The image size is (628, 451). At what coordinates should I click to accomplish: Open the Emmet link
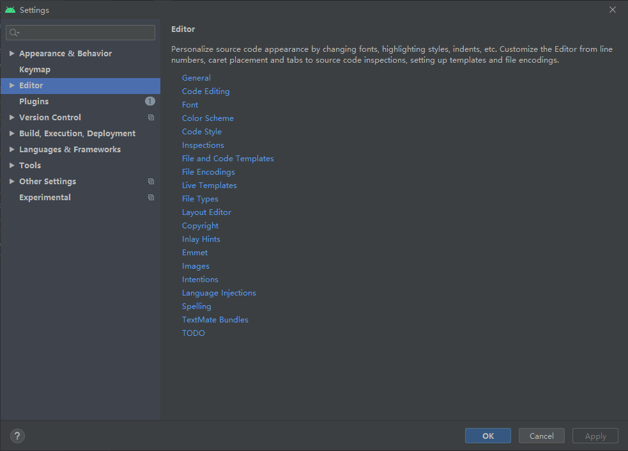pos(195,253)
